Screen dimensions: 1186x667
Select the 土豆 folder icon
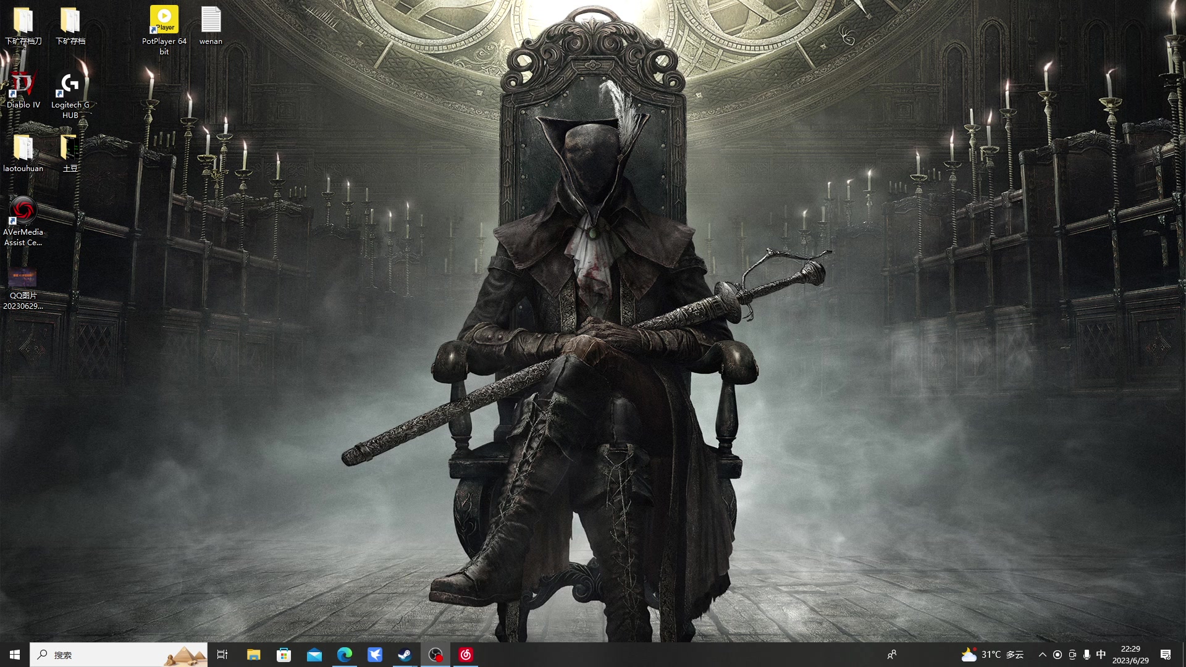point(70,153)
